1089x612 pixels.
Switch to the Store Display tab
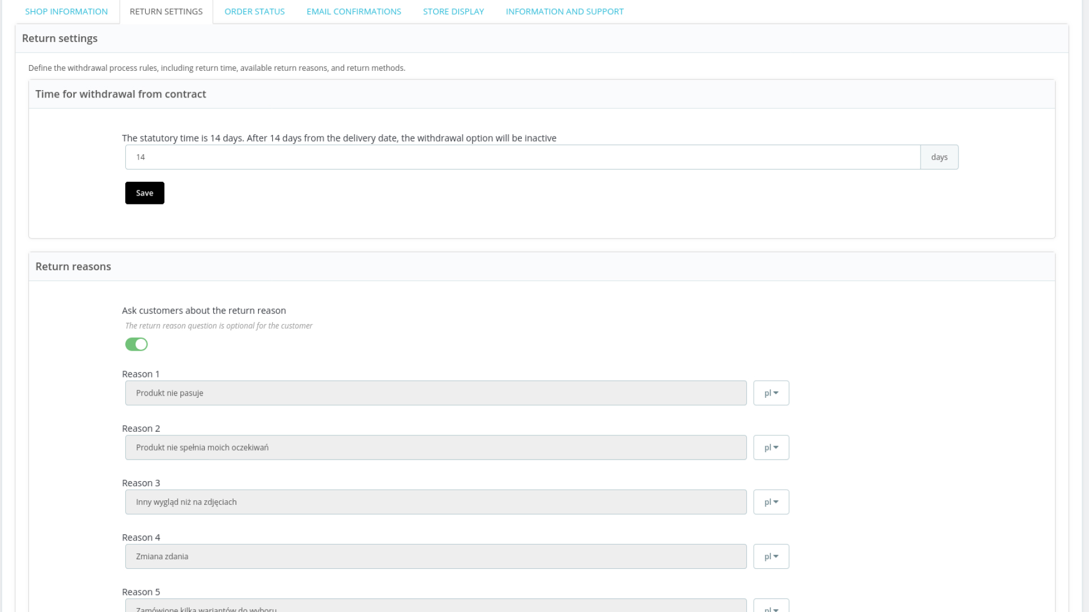453,11
